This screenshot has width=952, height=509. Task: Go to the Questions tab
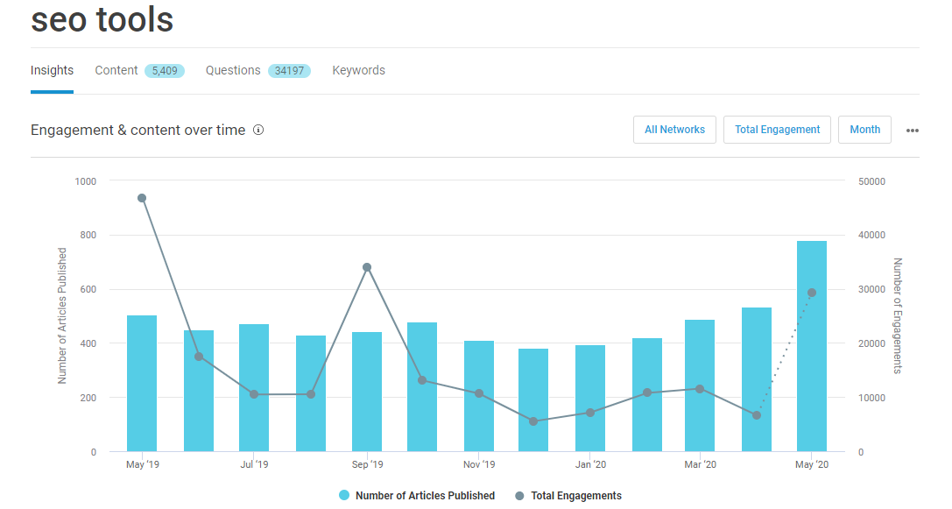pos(233,70)
